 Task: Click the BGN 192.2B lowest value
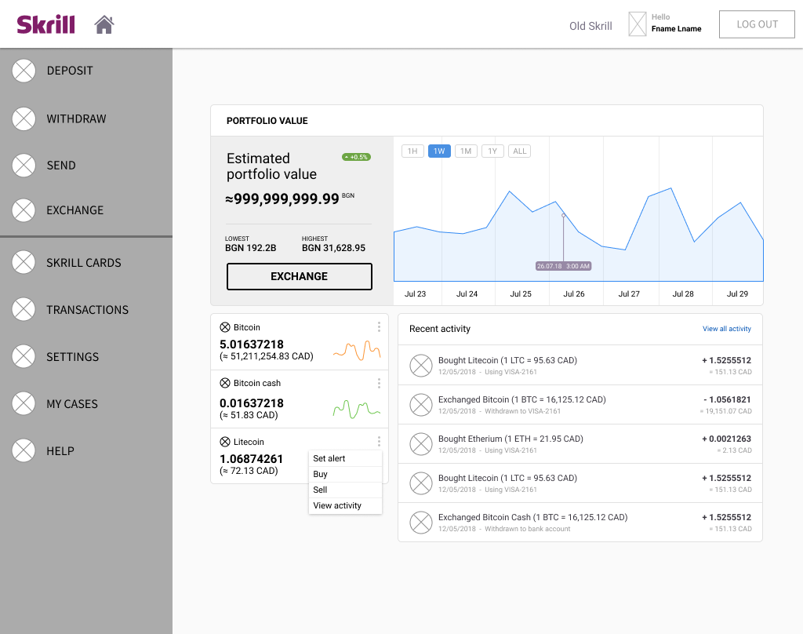point(250,248)
